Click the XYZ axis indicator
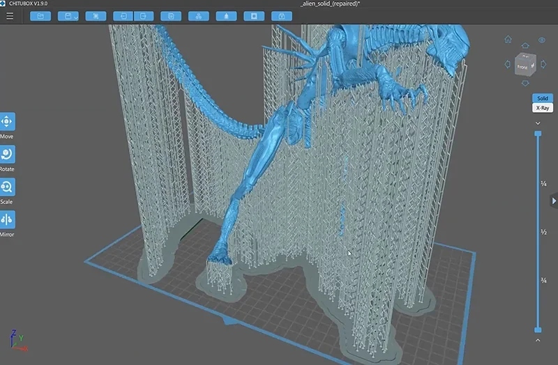Image resolution: width=558 pixels, height=365 pixels. [18, 340]
